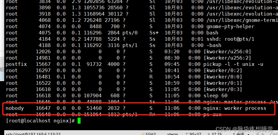The height and width of the screenshot is (135, 278).
Task: Select RSS value 2032
Action: click(114, 108)
